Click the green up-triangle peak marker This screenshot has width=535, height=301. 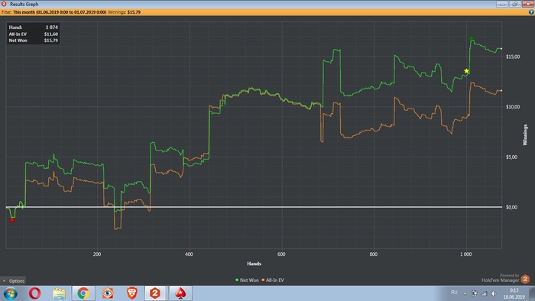coord(472,38)
